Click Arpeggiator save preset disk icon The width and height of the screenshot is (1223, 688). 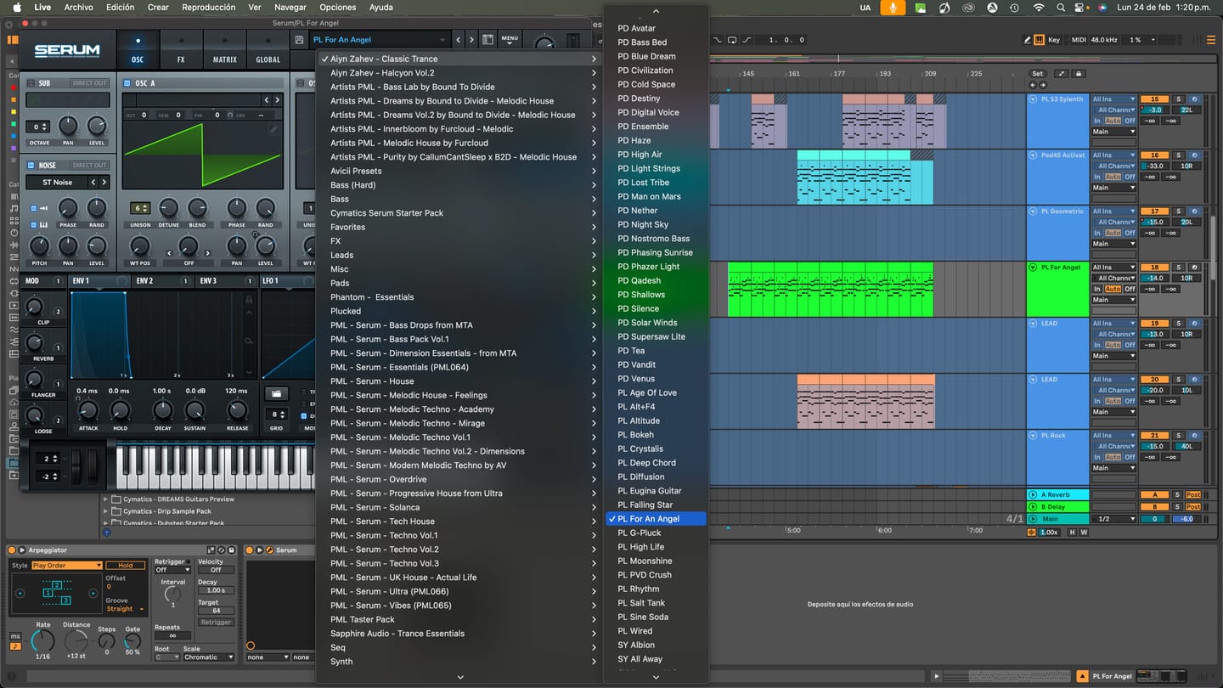232,550
